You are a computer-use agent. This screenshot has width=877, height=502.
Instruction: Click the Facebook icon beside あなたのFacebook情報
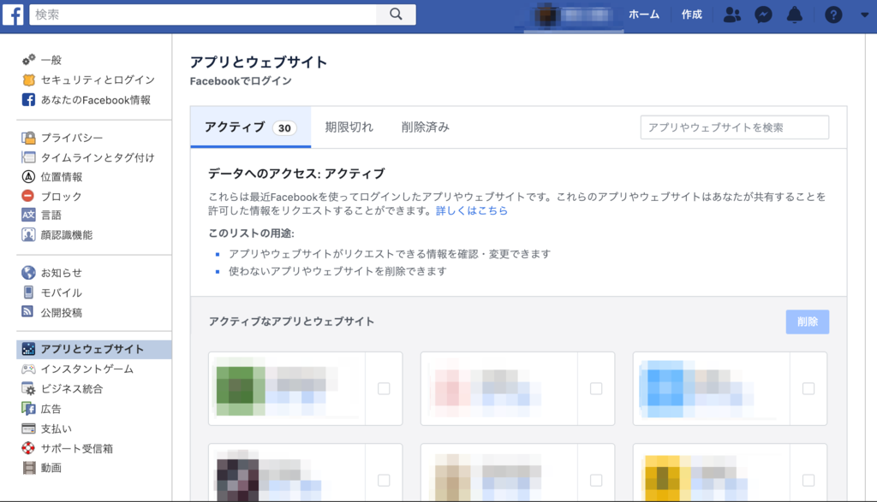pyautogui.click(x=28, y=100)
